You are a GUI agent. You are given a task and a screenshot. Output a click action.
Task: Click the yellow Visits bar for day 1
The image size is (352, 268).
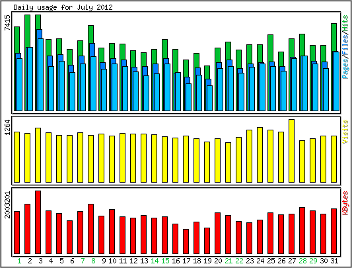coord(17,157)
